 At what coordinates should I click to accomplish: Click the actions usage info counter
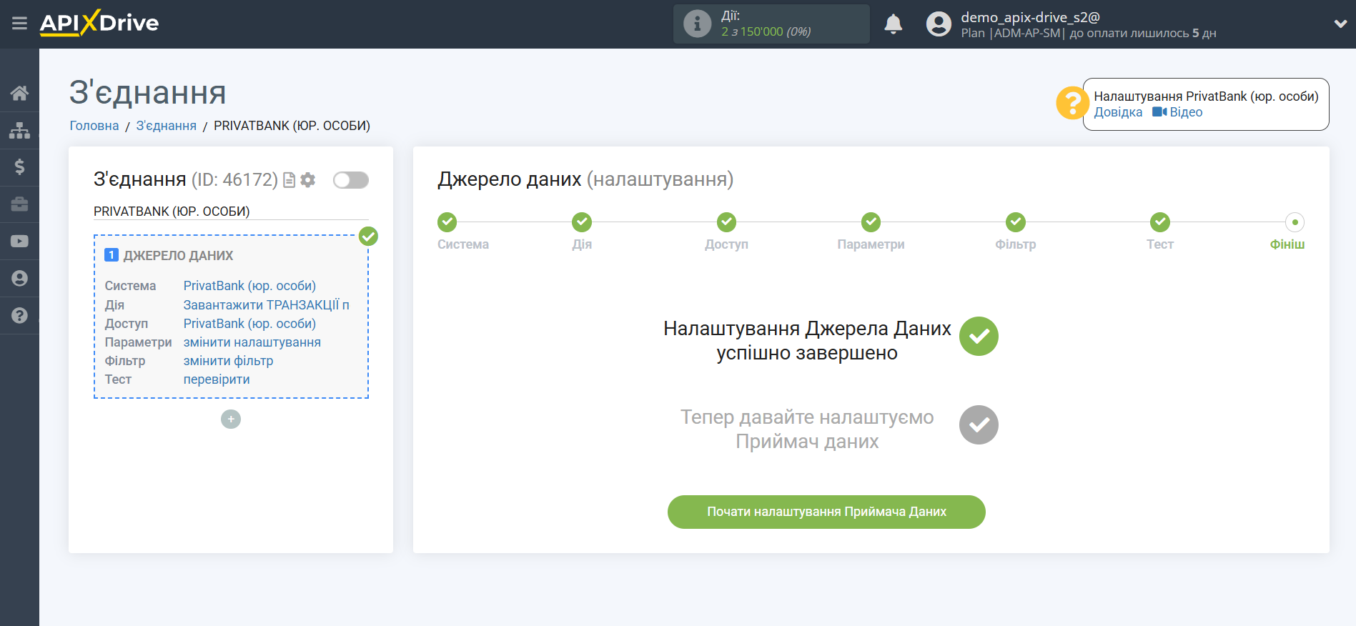pyautogui.click(x=771, y=24)
